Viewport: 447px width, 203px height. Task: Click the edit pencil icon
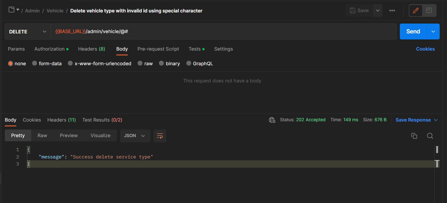pos(415,10)
